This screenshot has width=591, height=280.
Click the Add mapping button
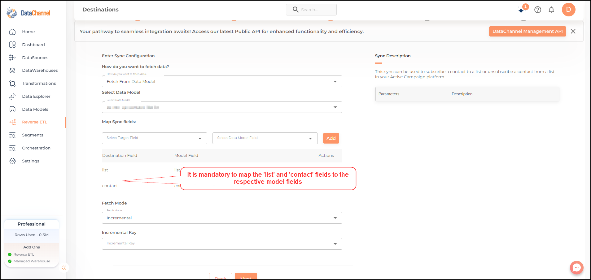[331, 138]
